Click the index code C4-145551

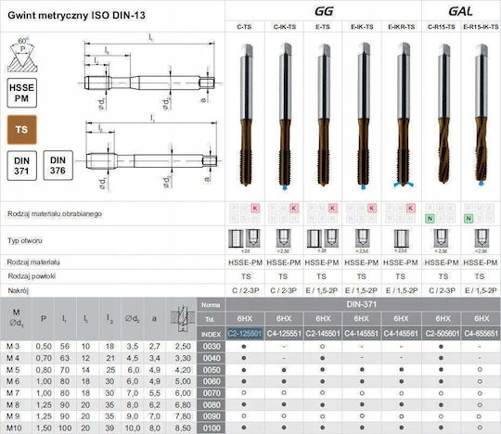click(x=362, y=334)
